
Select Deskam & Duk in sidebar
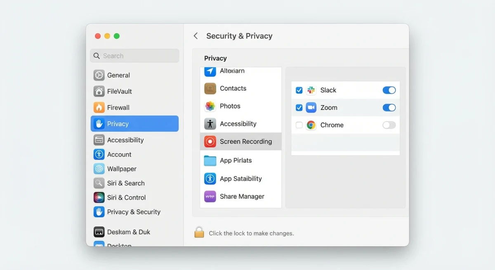click(x=134, y=232)
